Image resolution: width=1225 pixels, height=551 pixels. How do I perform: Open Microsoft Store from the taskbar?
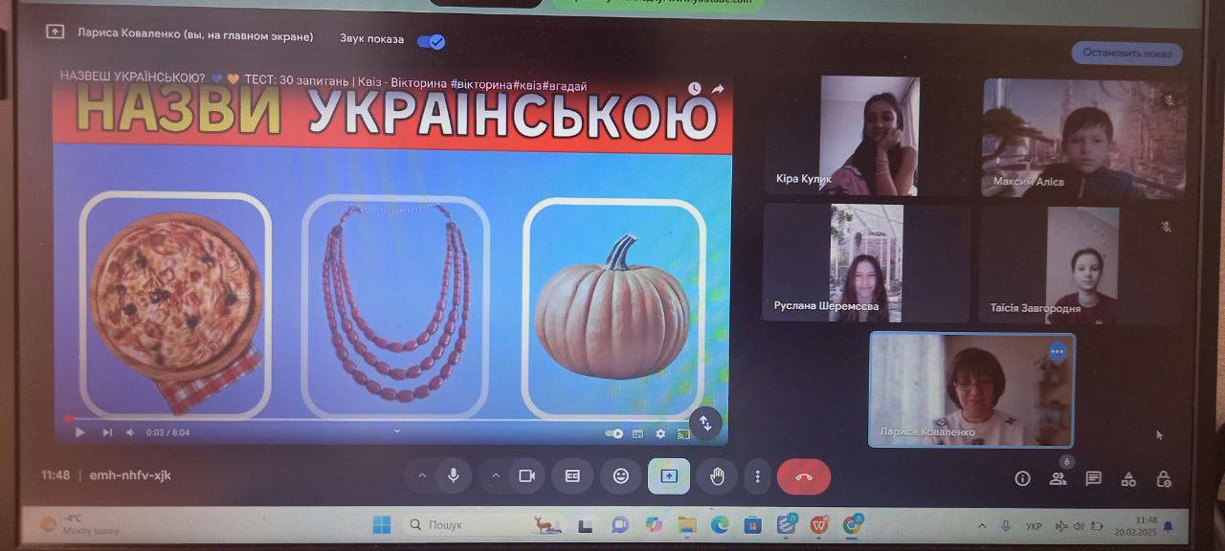(x=753, y=524)
